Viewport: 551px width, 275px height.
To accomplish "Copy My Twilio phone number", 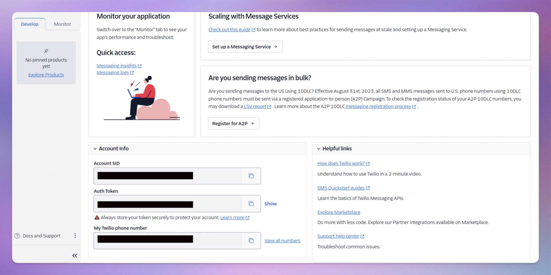I will 251,241.
